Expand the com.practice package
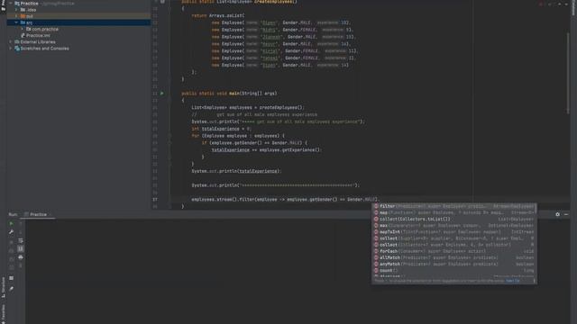This screenshot has width=577, height=324. click(22, 29)
